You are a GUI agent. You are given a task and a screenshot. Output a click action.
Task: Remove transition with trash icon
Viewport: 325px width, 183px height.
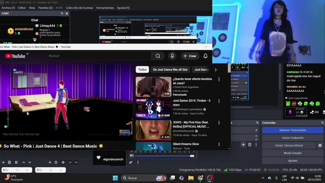tap(250, 145)
